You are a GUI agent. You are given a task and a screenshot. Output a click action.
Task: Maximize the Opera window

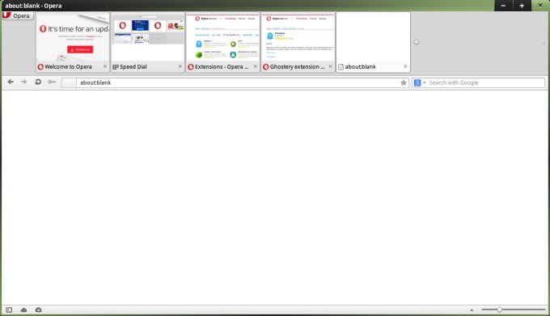click(x=522, y=6)
